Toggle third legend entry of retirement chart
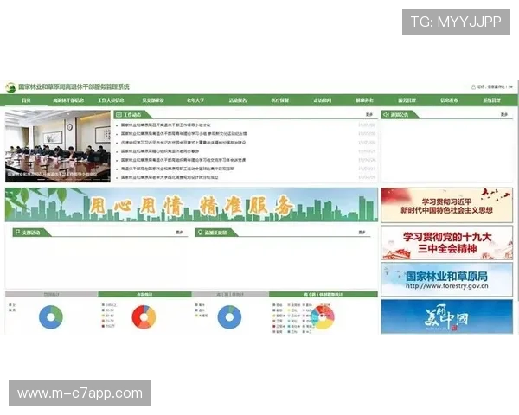The width and height of the screenshot is (519, 415). tap(202, 316)
